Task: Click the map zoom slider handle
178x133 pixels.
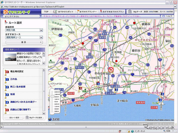Action: [53, 97]
